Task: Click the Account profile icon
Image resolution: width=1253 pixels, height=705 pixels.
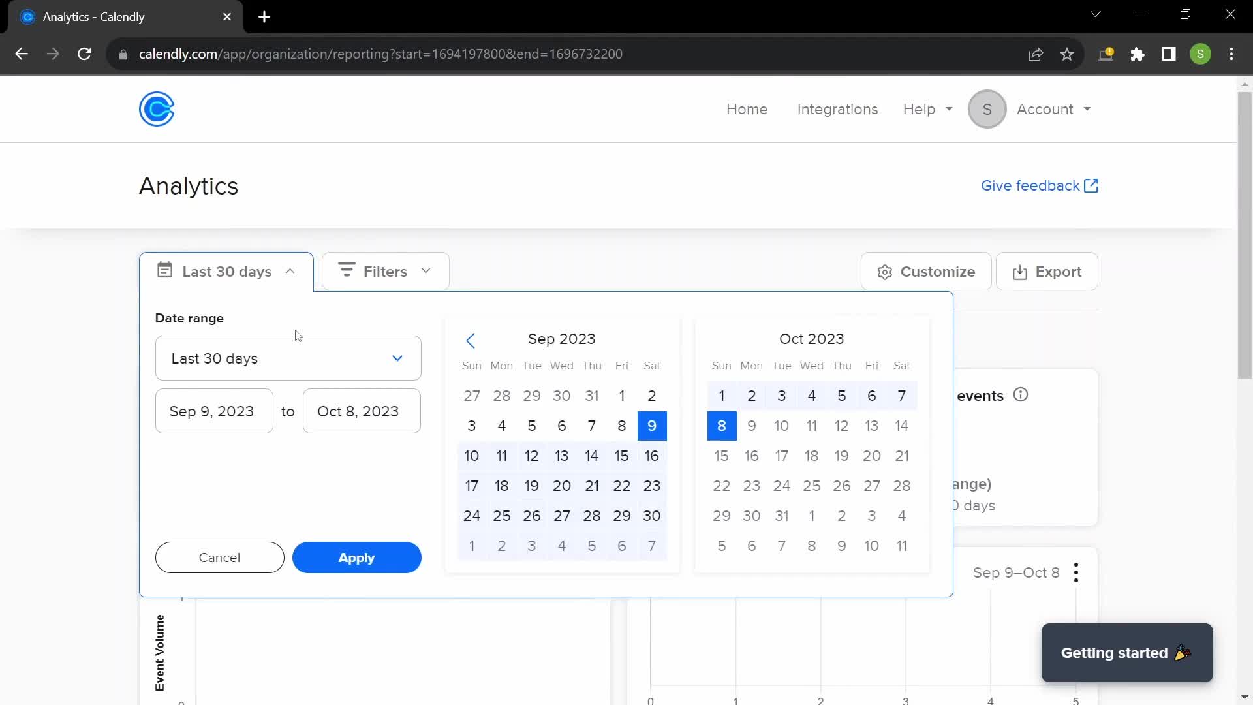Action: (x=988, y=109)
